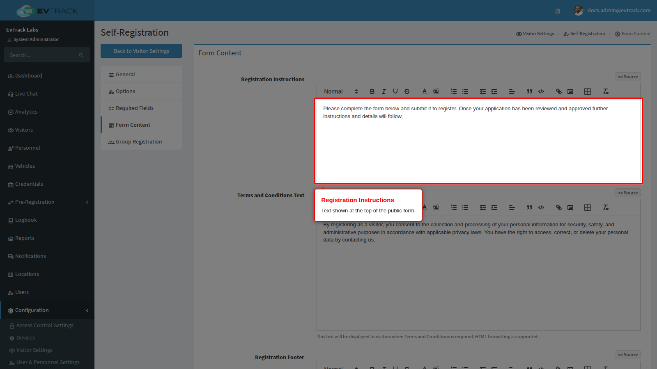Image resolution: width=657 pixels, height=369 pixels.
Task: Insert table in Terms and Conditions editor
Action: tap(588, 207)
